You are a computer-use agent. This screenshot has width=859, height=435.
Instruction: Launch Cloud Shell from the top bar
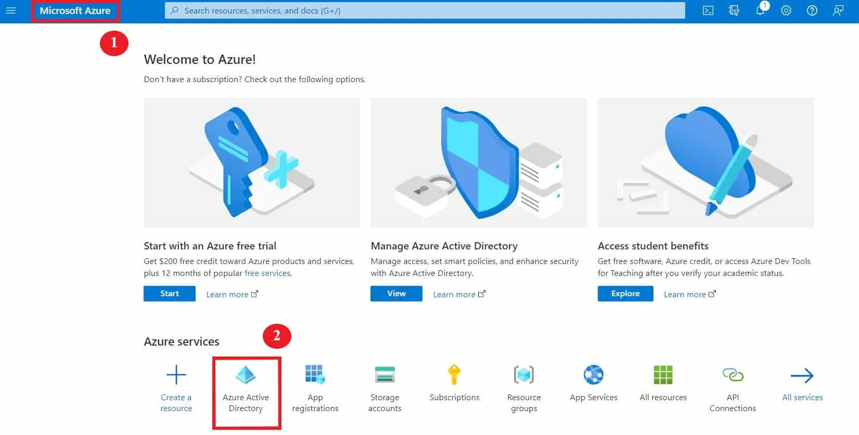708,10
